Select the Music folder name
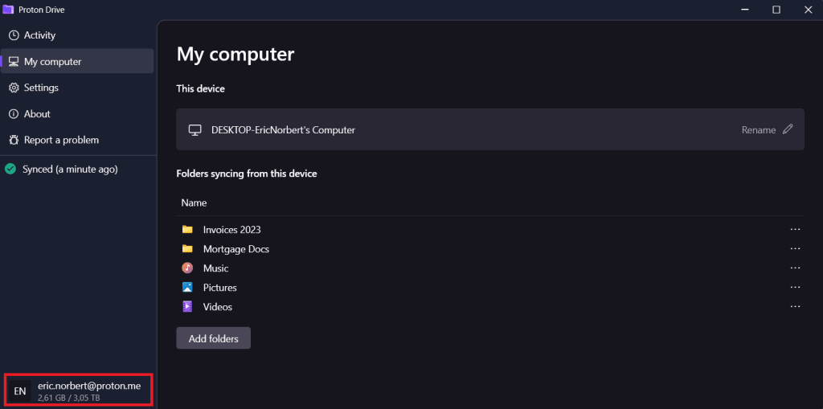 pyautogui.click(x=215, y=268)
